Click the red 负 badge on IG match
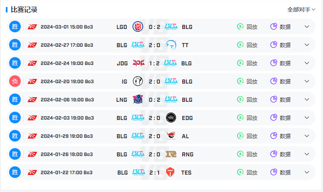This screenshot has width=323, height=192. click(15, 81)
